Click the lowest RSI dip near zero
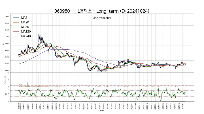 (x=161, y=100)
